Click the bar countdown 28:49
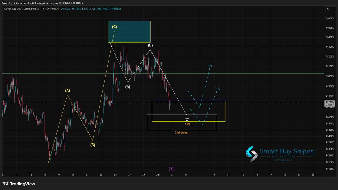 (x=329, y=105)
